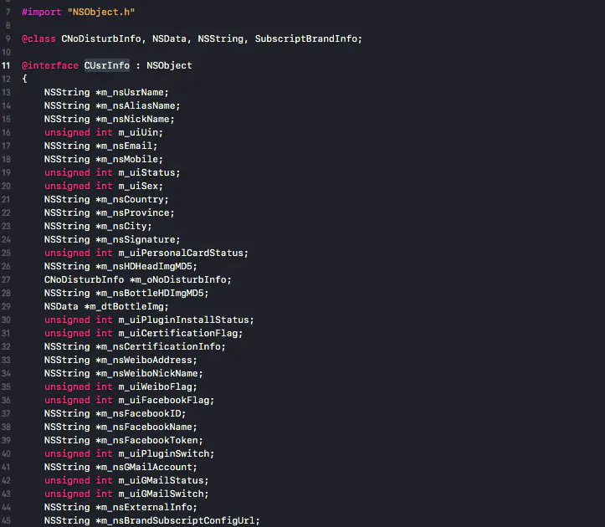This screenshot has width=605, height=527.
Task: Click the #import "NSObject.h" line
Action: 79,12
